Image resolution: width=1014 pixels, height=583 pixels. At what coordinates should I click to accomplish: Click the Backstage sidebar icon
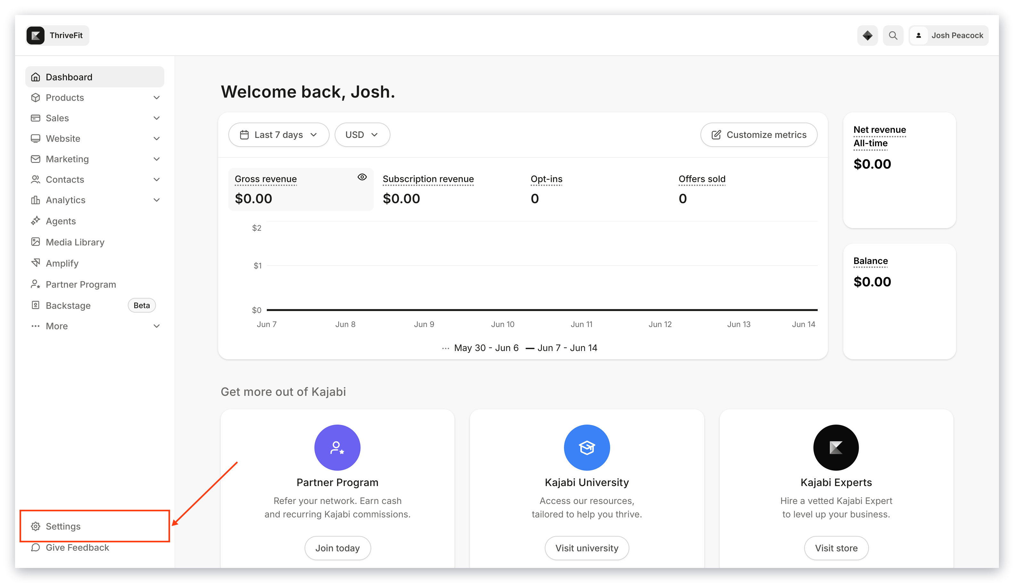pos(36,305)
